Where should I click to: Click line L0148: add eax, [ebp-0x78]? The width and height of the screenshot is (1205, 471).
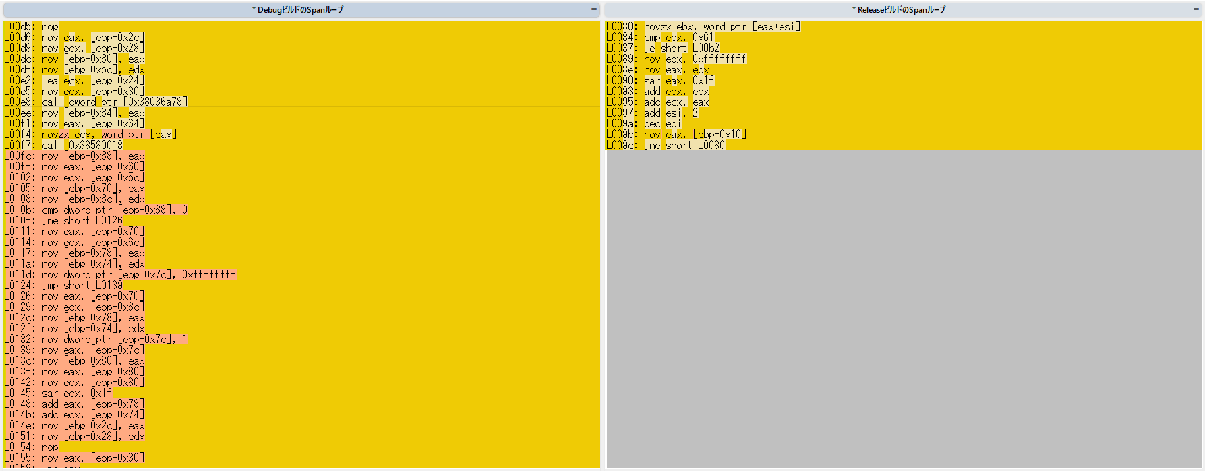point(74,404)
